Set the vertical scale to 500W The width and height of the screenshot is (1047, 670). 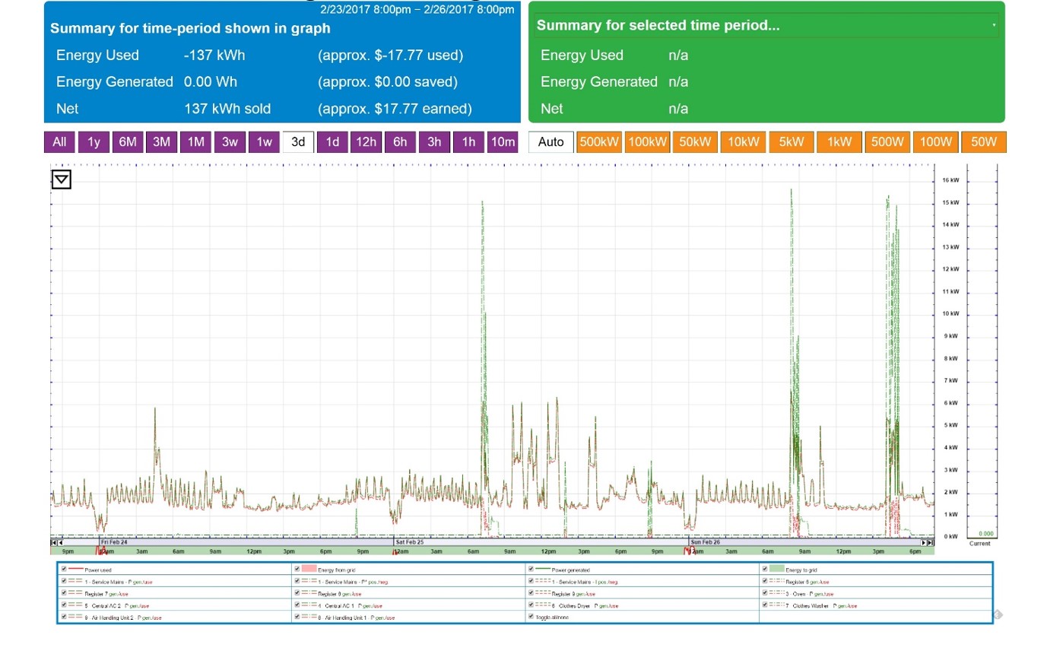click(887, 142)
